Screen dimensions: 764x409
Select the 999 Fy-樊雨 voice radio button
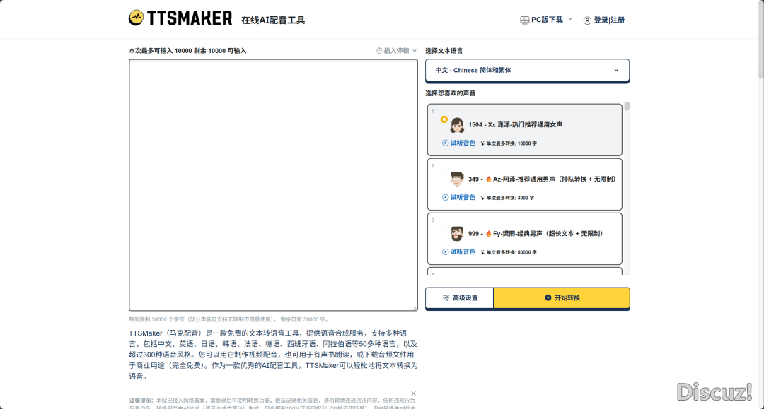pyautogui.click(x=444, y=228)
